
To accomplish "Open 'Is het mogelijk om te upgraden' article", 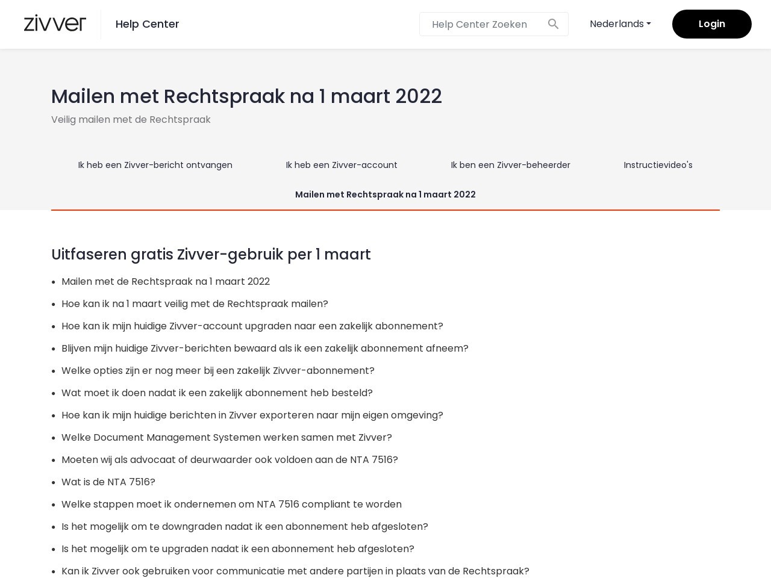I will [x=238, y=548].
